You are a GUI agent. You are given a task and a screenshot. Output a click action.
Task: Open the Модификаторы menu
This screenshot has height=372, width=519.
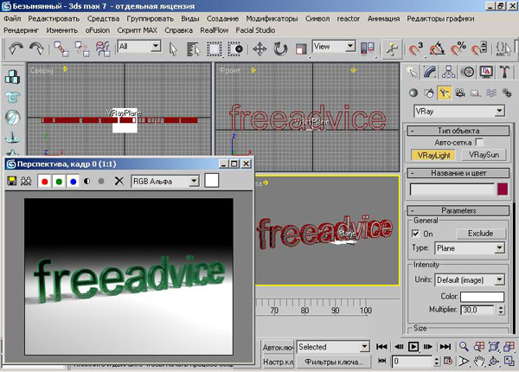pos(272,18)
